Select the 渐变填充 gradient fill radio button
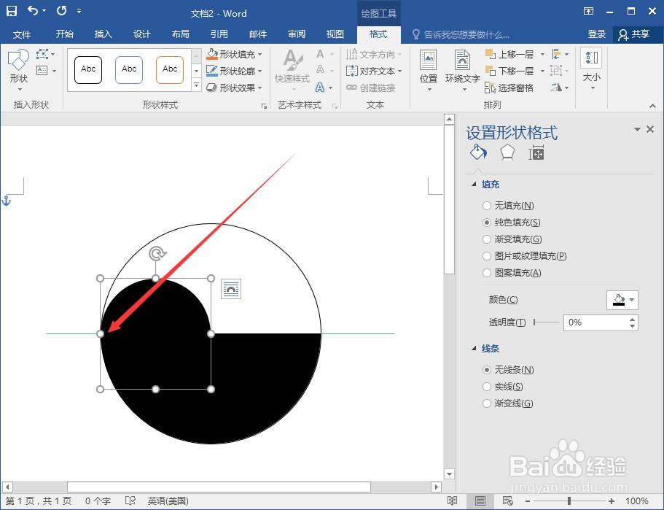This screenshot has width=664, height=510. pos(487,239)
